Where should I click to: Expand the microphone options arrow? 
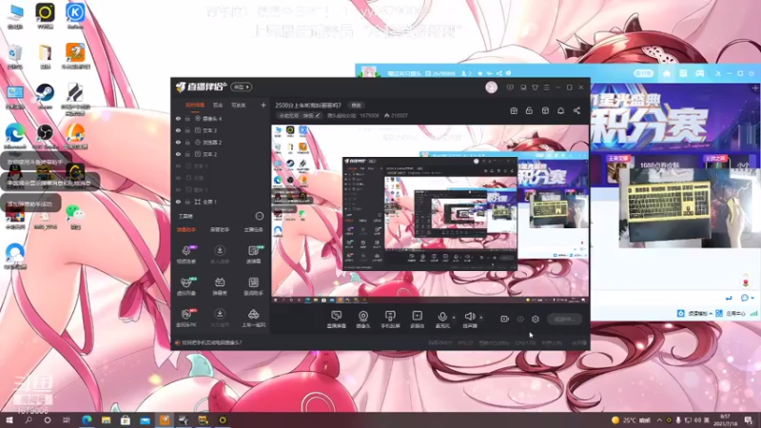click(455, 318)
